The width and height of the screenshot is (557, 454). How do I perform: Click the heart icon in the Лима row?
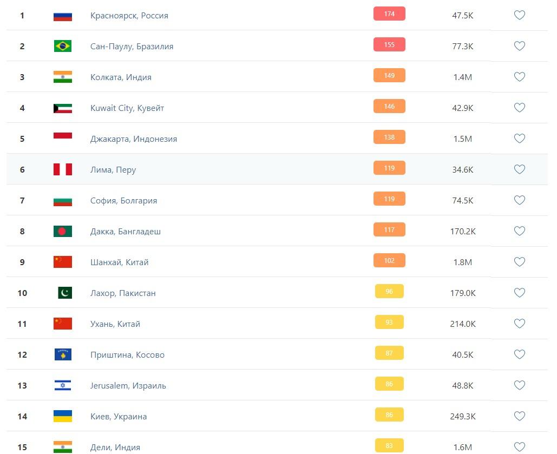tap(519, 169)
